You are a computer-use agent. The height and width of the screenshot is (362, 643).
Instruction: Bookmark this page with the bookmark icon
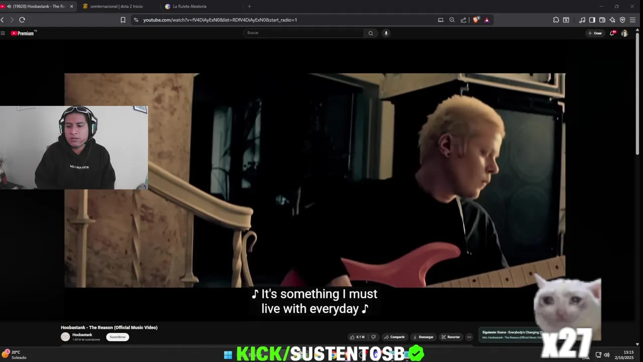tap(123, 20)
